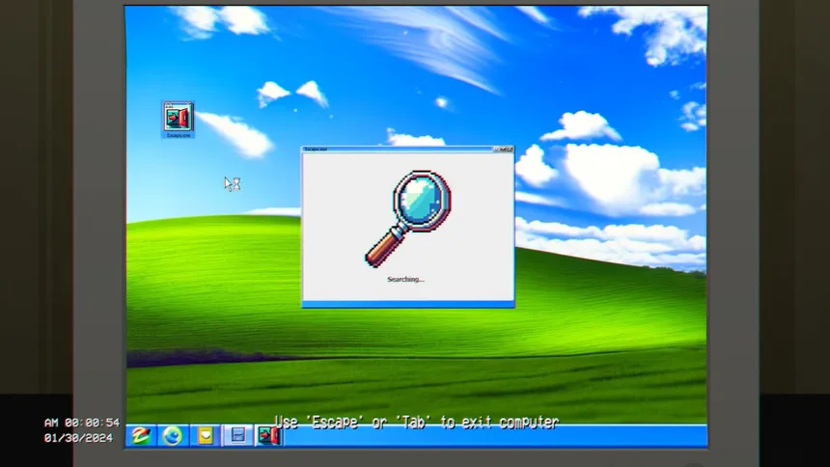This screenshot has height=467, width=830.
Task: Click the magnifying glass image in Escape.exe
Action: 408,219
